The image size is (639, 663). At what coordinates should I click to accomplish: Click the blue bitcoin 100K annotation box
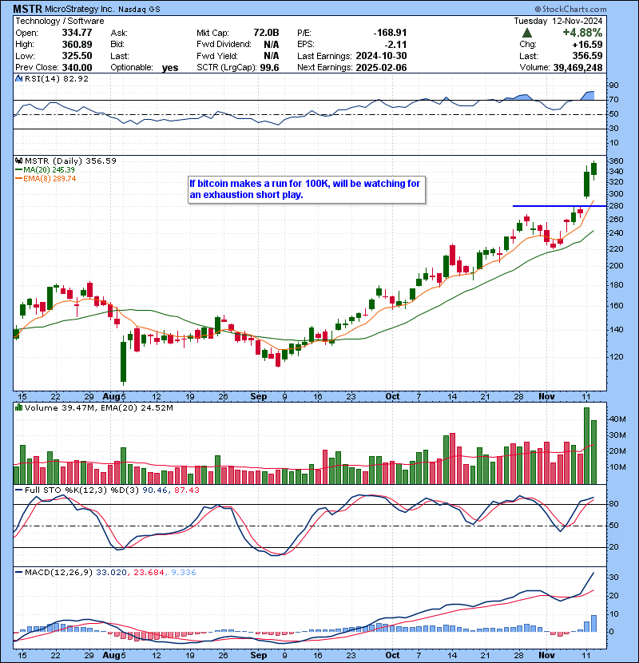point(307,190)
